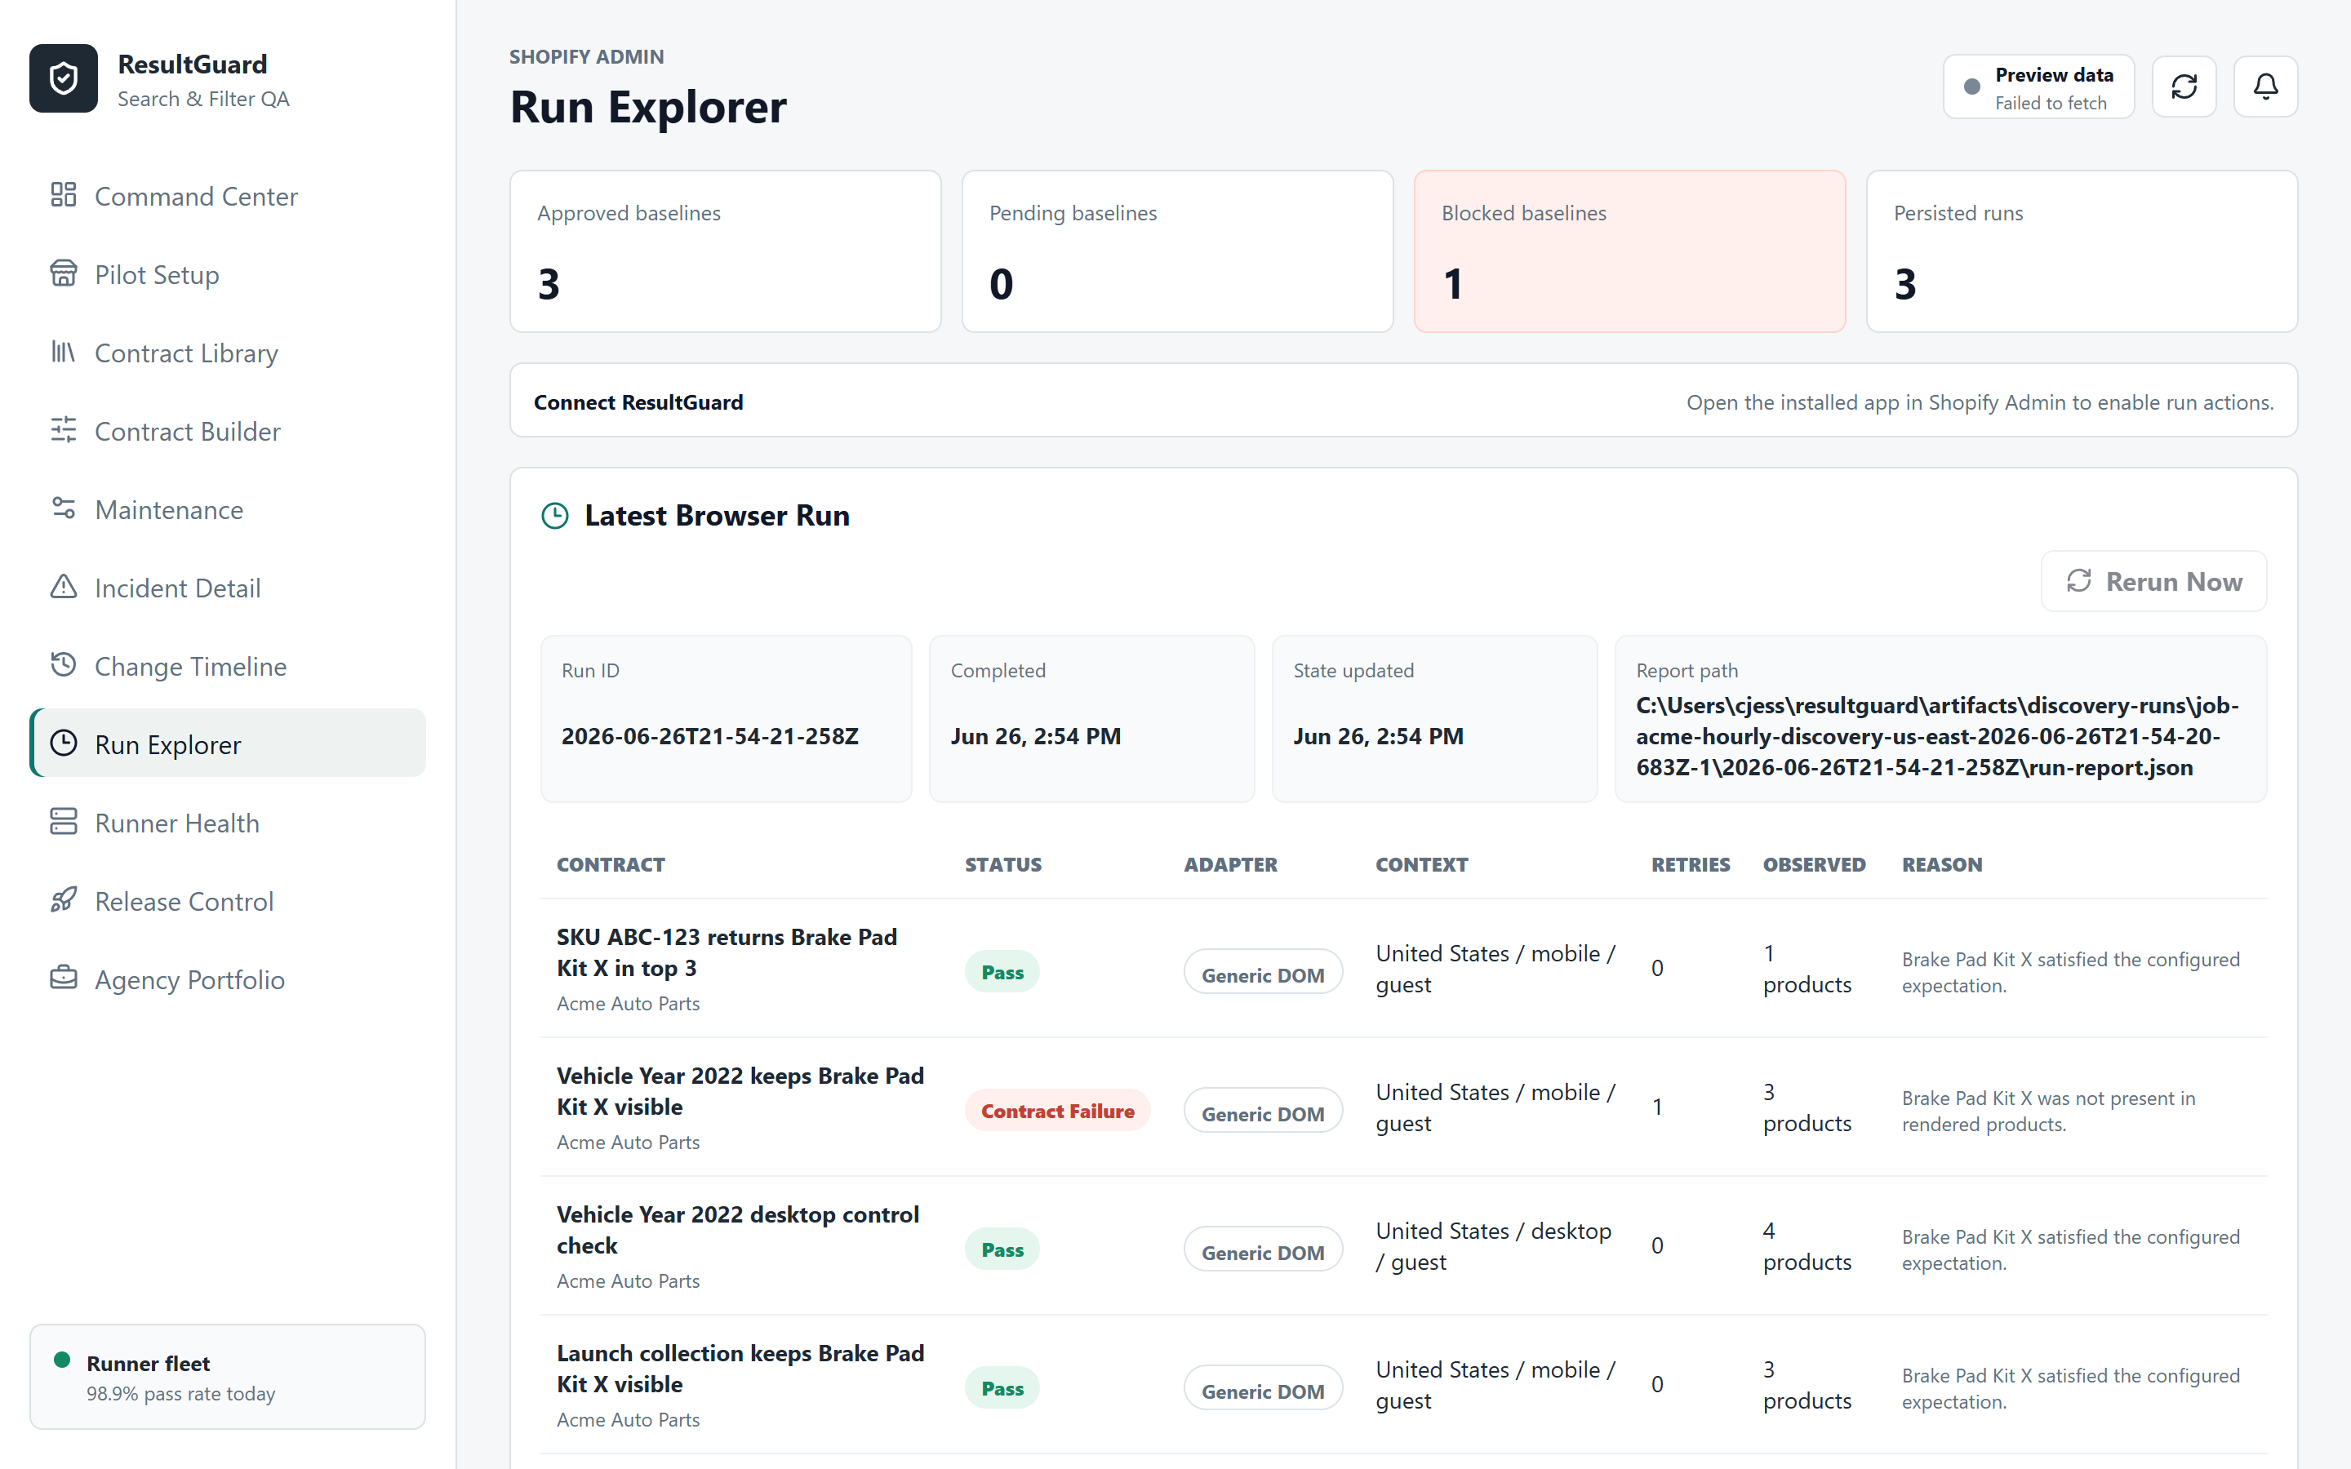Click the Pilot Setup storefront icon
Image resolution: width=2351 pixels, height=1469 pixels.
click(63, 273)
